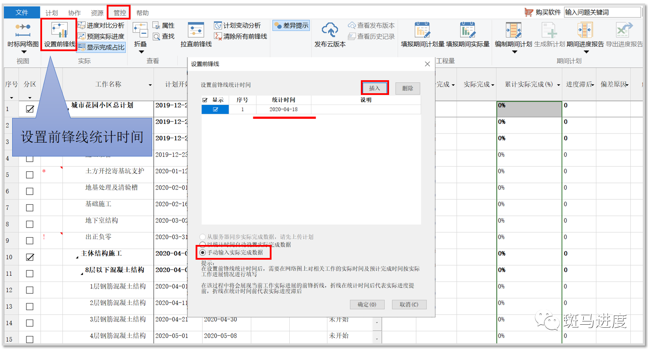The image size is (648, 349).
Task: Click 购买软件 cart icon
Action: coord(528,13)
